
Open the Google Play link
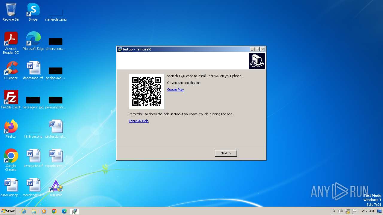click(x=175, y=90)
